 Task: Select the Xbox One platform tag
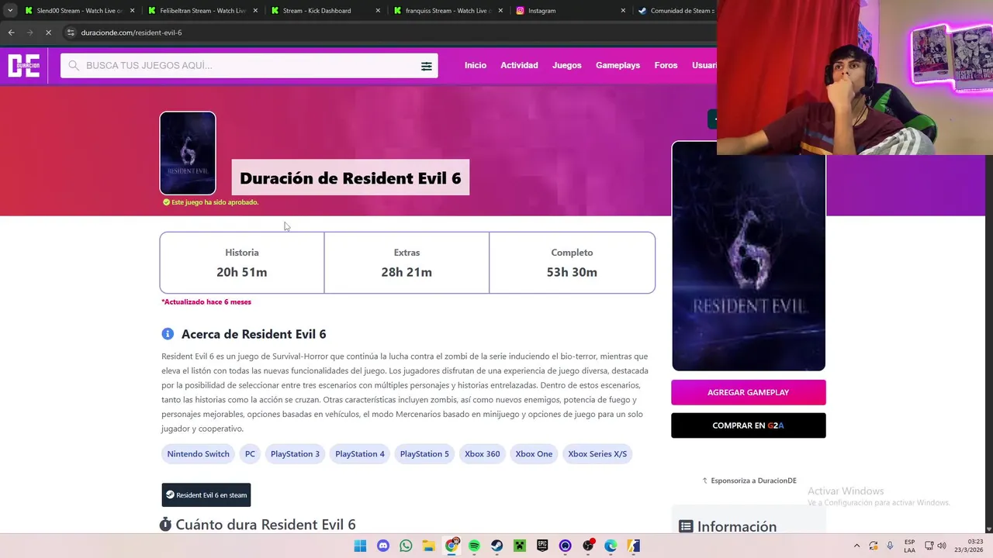[x=534, y=454]
